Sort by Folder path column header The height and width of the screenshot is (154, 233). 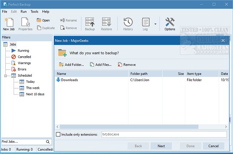point(145,74)
